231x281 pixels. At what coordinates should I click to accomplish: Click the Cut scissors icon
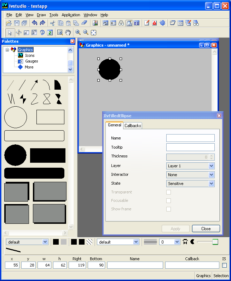(52, 23)
